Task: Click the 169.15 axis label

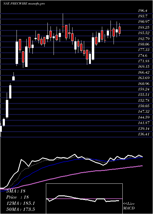Action: [143, 67]
